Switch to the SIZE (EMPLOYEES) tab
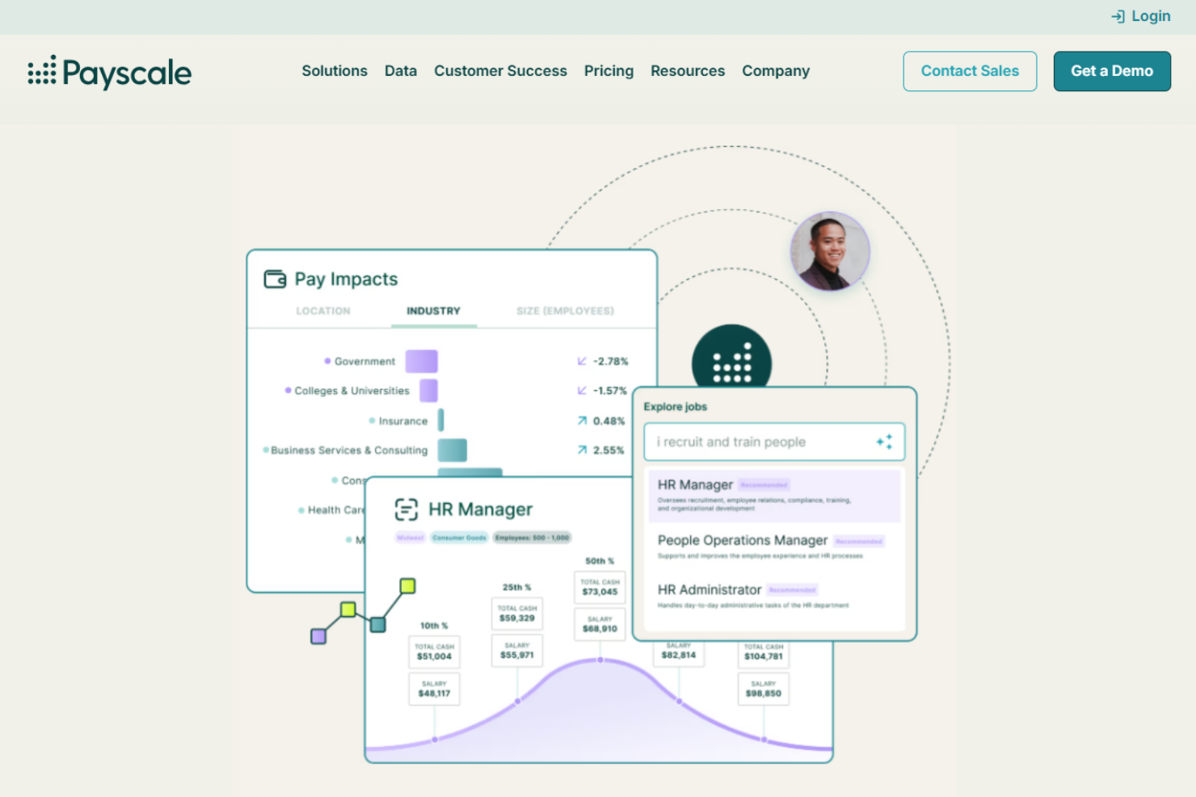1196x797 pixels. [x=566, y=311]
